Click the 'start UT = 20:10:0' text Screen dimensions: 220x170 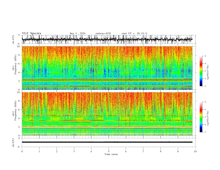134,33
